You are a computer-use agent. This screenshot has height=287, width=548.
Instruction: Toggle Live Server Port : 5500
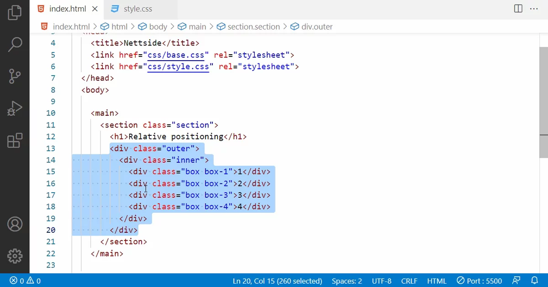pyautogui.click(x=479, y=281)
